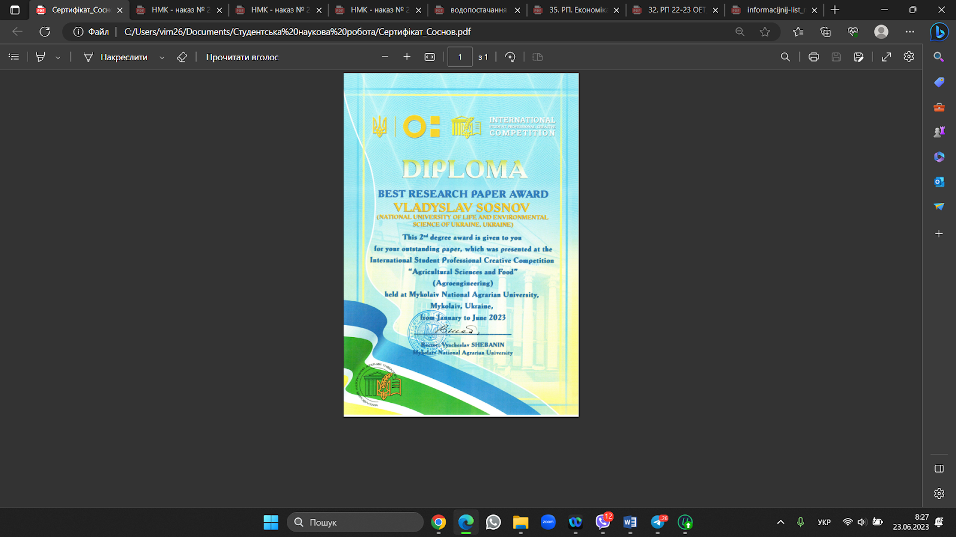Viewport: 956px width, 537px height.
Task: Open Microsoft Word from the taskbar
Action: 630,522
